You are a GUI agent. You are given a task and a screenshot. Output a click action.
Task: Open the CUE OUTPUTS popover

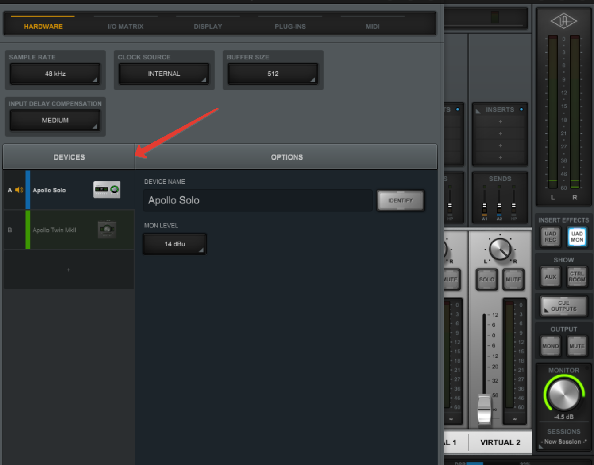[x=563, y=306]
